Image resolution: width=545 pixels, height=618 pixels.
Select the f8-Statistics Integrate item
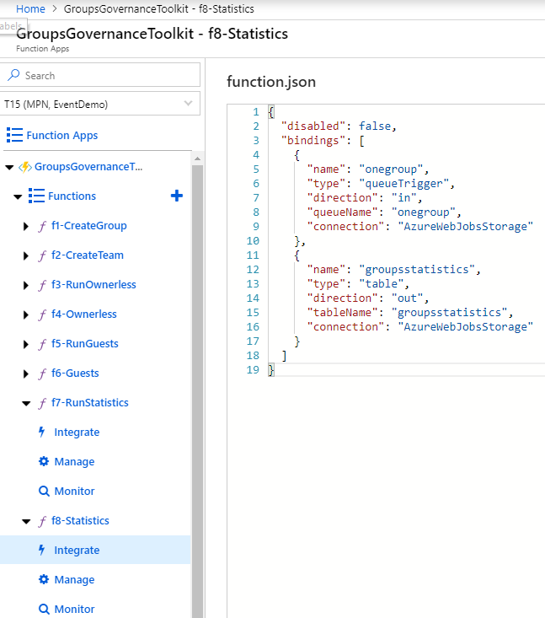point(77,550)
